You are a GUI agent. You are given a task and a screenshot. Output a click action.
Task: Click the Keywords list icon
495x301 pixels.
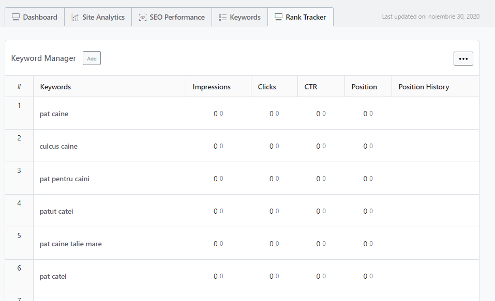pos(222,17)
